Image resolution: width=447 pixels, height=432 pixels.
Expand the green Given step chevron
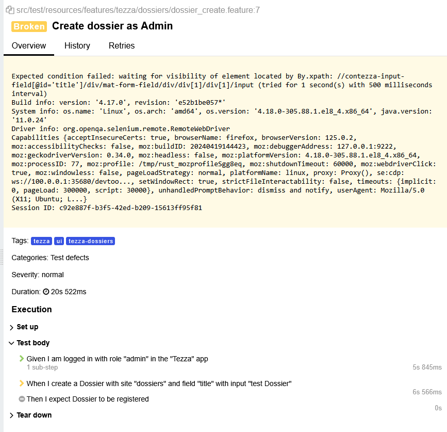click(21, 358)
